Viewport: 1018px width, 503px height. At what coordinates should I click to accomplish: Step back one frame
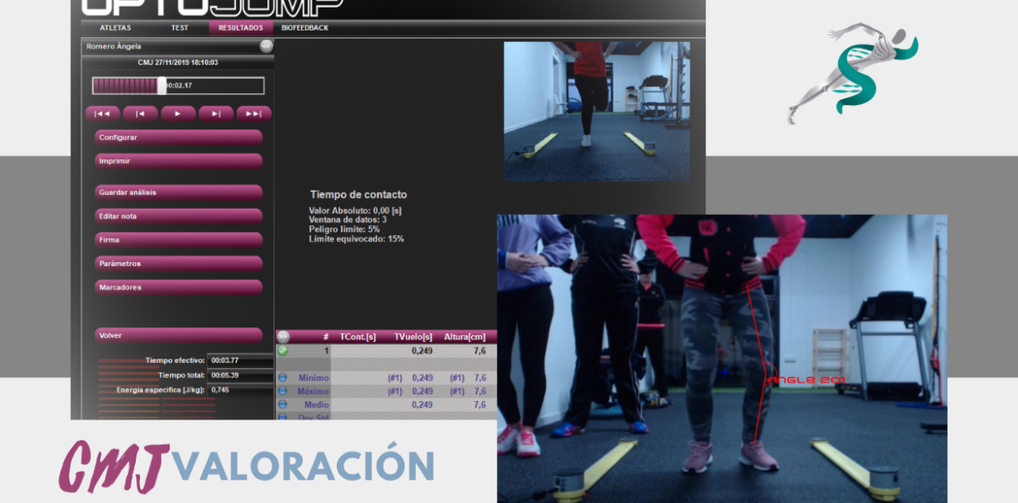pos(140,114)
